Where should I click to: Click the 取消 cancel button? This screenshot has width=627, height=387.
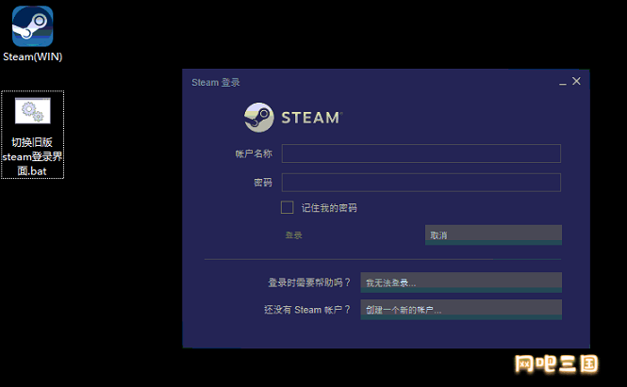tap(493, 234)
